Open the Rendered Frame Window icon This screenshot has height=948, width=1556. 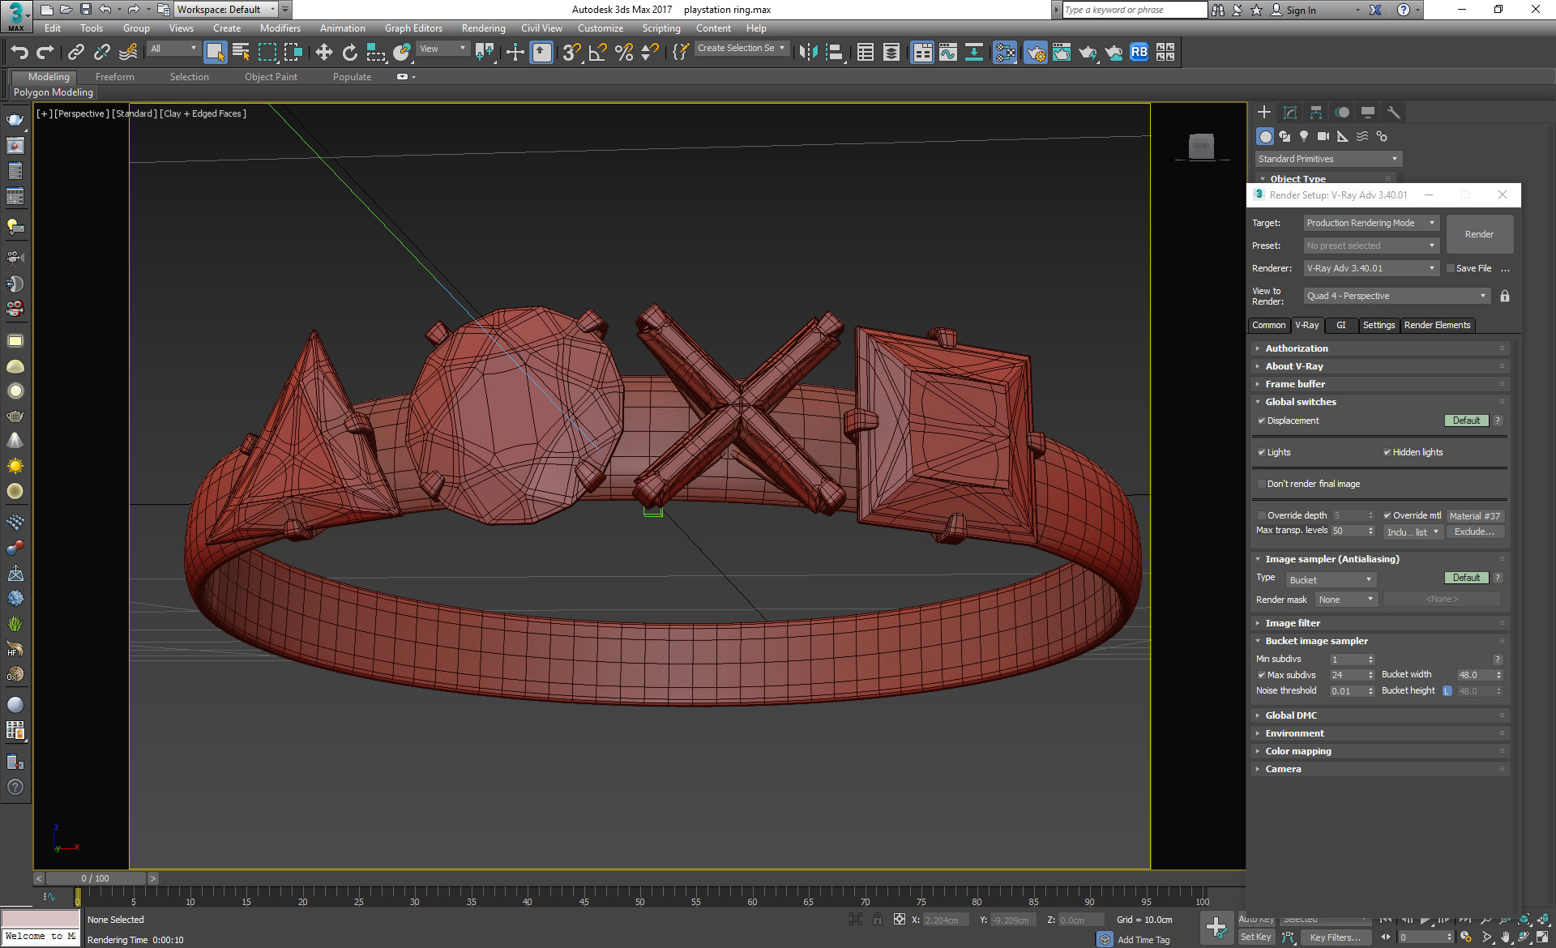(x=1062, y=53)
